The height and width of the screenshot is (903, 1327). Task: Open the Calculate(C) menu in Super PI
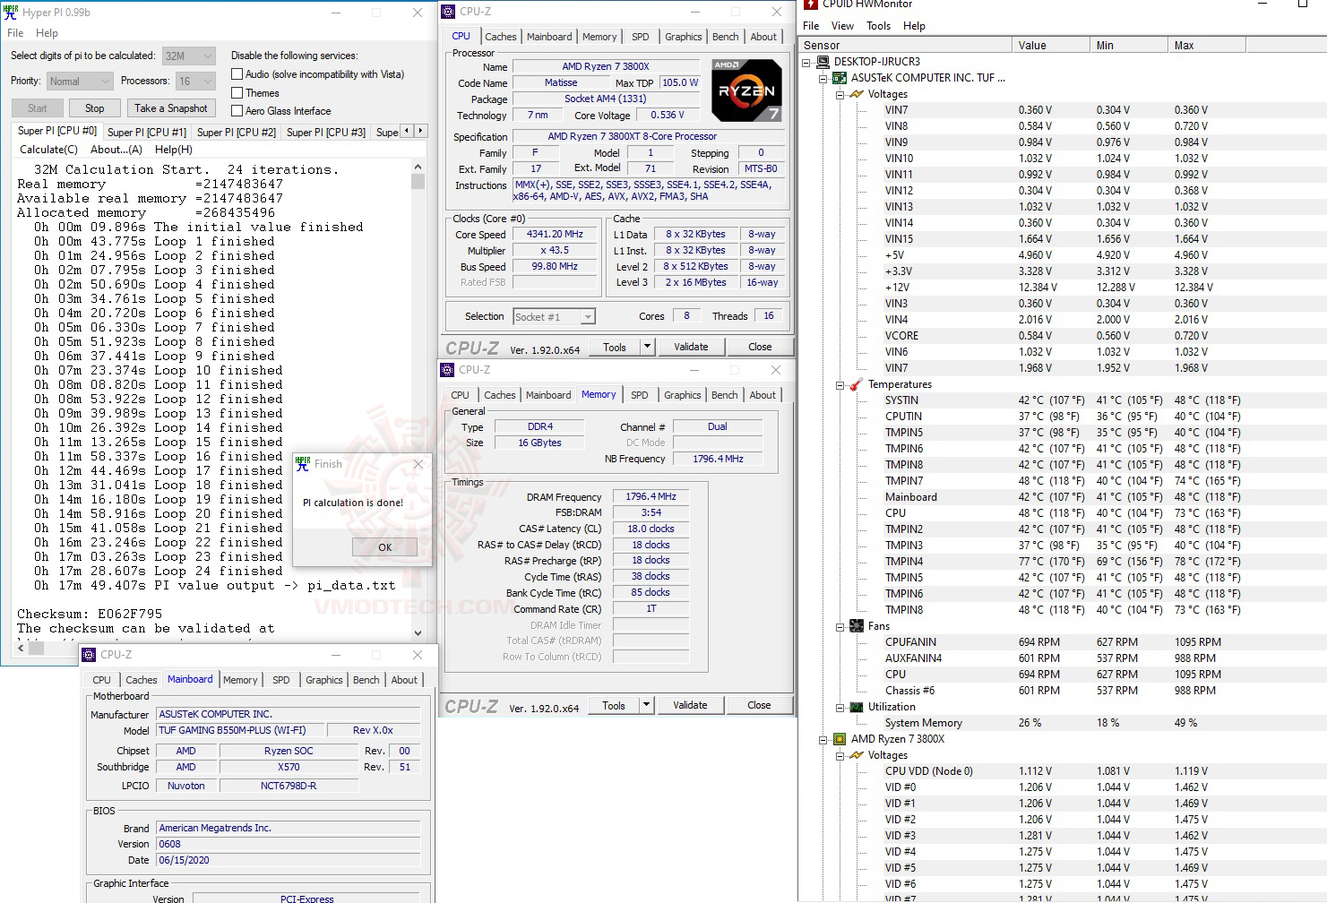tap(49, 150)
